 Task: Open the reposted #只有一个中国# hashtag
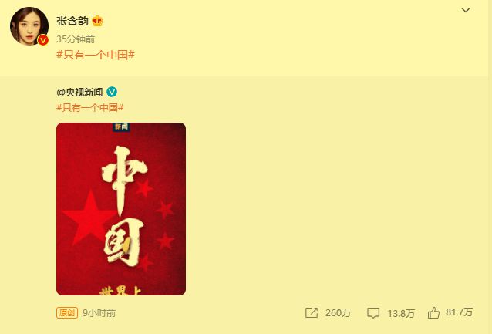pyautogui.click(x=90, y=108)
